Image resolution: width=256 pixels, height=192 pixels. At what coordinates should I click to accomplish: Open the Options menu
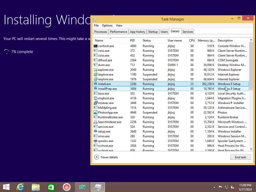click(107, 25)
